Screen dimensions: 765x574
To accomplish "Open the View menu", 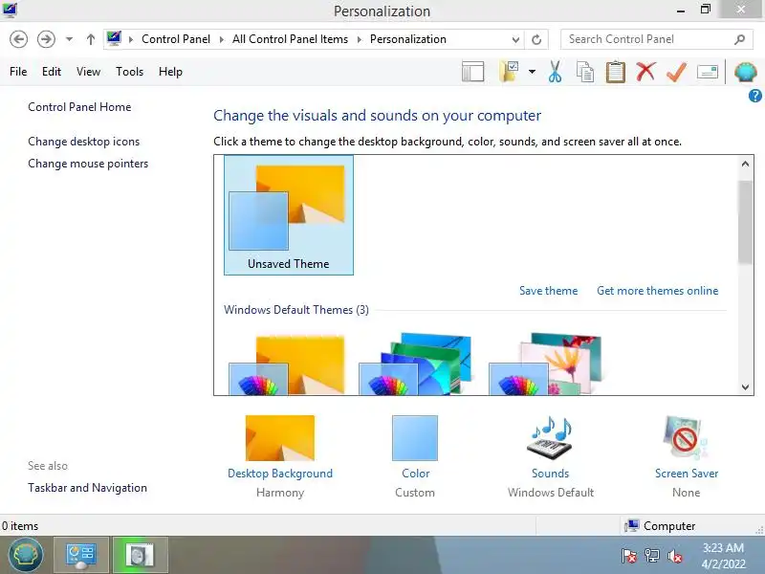I will (x=88, y=72).
